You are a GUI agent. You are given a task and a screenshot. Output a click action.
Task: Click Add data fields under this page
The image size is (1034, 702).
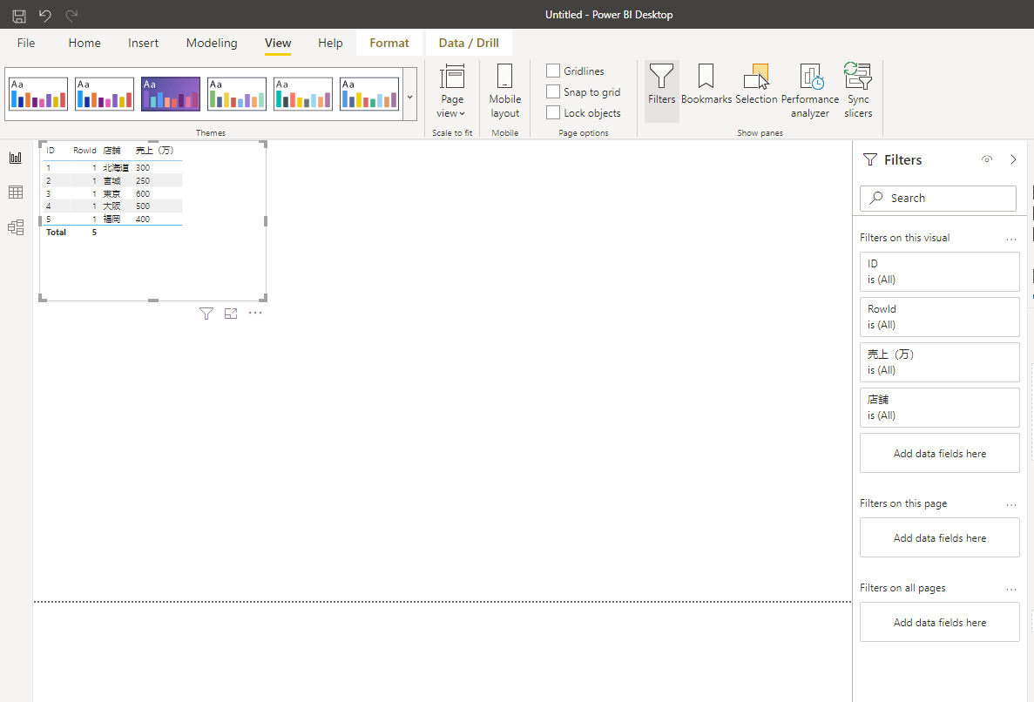point(940,538)
